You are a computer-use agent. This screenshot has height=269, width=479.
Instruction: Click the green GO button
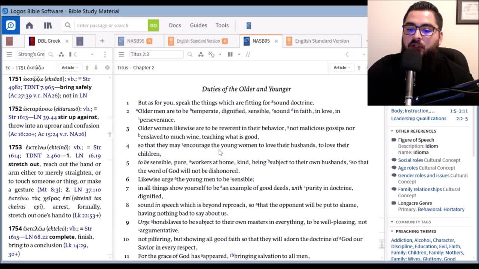click(153, 25)
